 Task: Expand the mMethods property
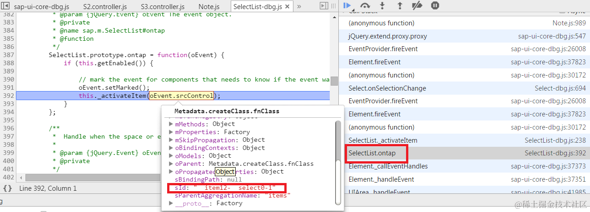tap(171, 124)
